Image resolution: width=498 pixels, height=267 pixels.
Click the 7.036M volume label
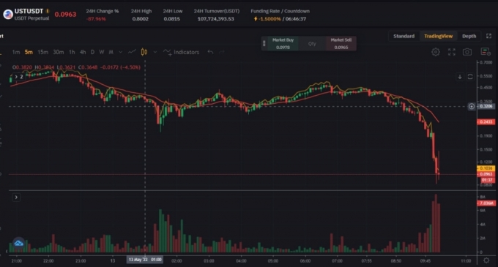pyautogui.click(x=486, y=203)
